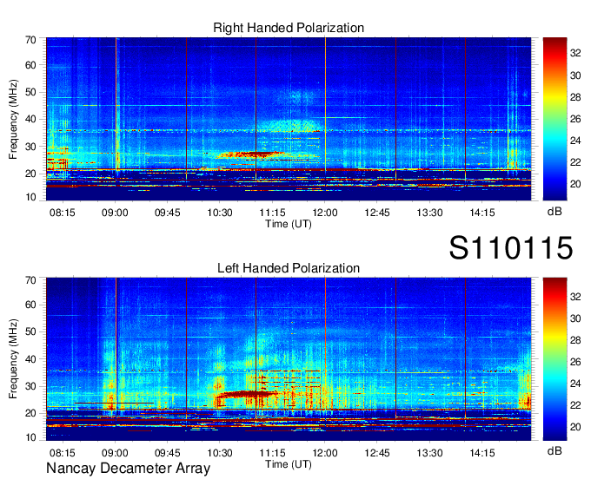Click "Time (UT)" label under Right Handed plot
The height and width of the screenshot is (479, 591).
pyautogui.click(x=289, y=224)
